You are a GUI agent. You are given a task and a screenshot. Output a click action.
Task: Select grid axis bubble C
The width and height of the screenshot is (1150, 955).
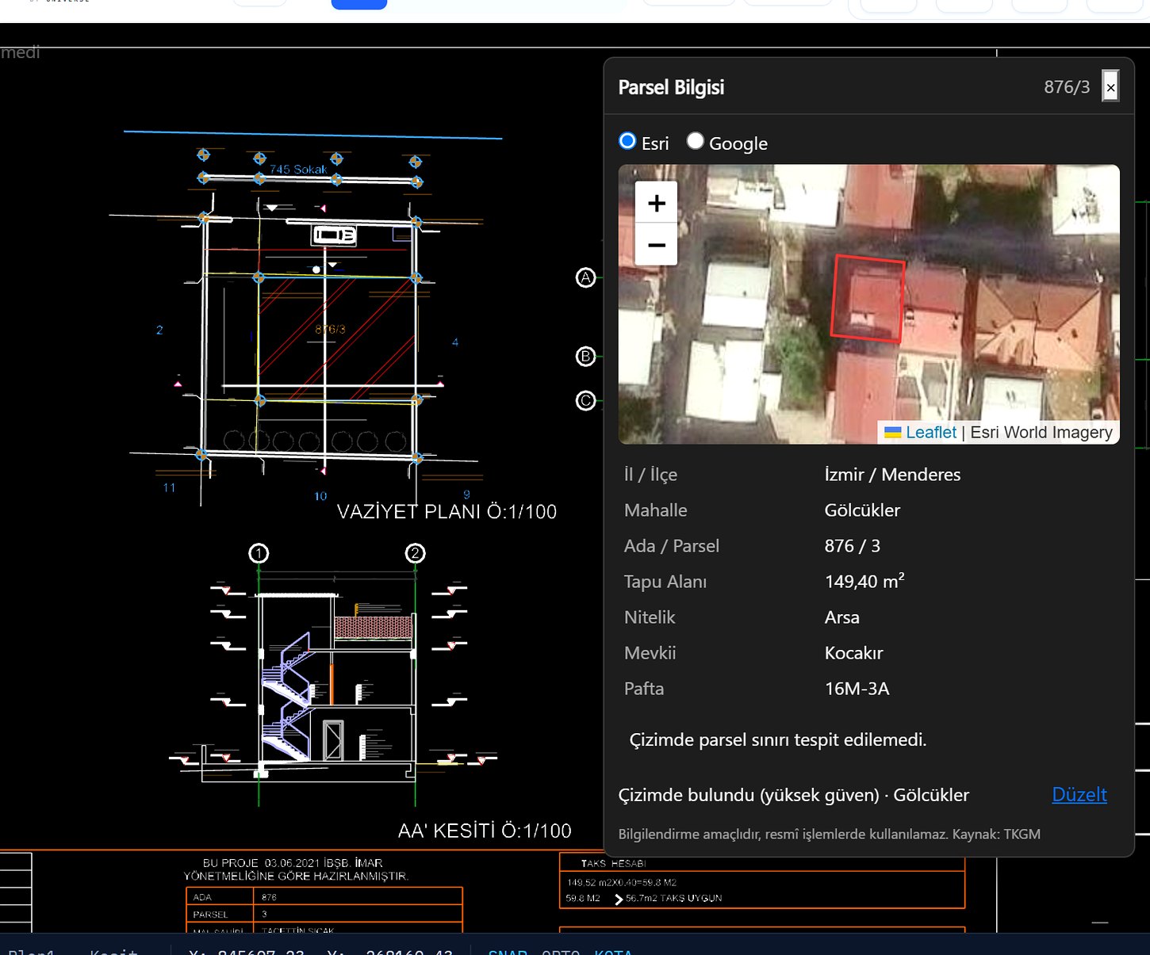[585, 401]
